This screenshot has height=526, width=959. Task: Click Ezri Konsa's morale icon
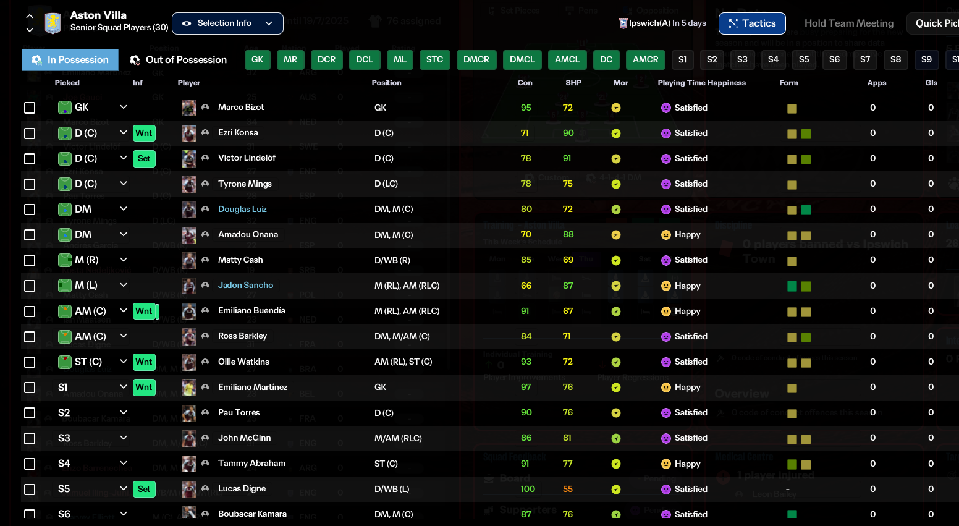click(x=616, y=134)
